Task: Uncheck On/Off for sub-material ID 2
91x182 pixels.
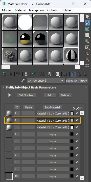Action: tap(77, 120)
